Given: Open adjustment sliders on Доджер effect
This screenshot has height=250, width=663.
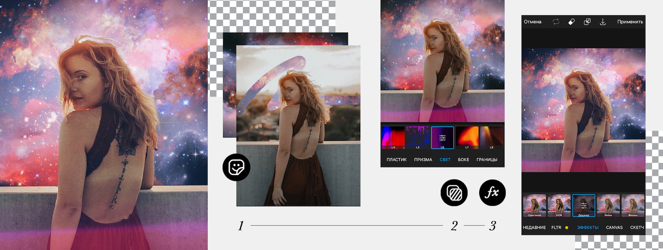Looking at the screenshot, I should click(x=584, y=205).
